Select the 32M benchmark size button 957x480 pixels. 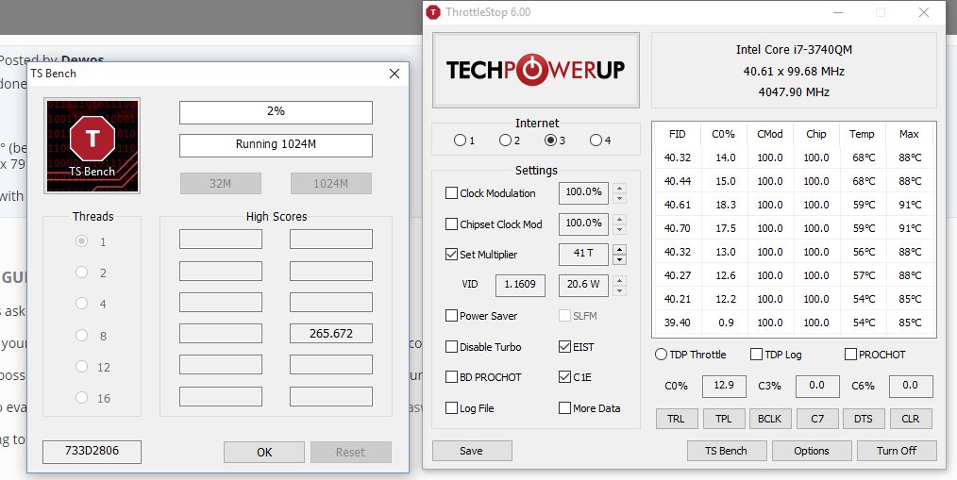(x=220, y=183)
